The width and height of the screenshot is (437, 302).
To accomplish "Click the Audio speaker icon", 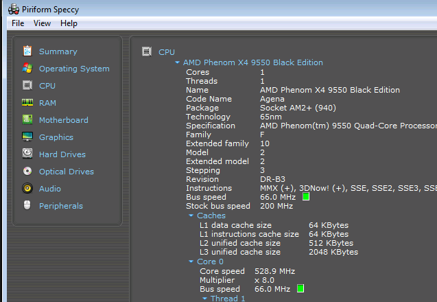I will click(x=27, y=188).
